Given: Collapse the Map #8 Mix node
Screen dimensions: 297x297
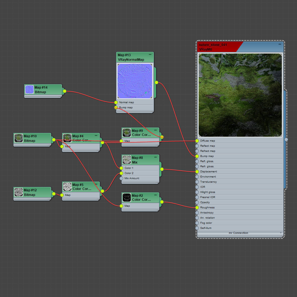Looking at the screenshot, I should point(155,157).
